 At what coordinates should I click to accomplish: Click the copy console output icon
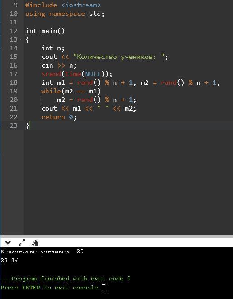coord(35,243)
